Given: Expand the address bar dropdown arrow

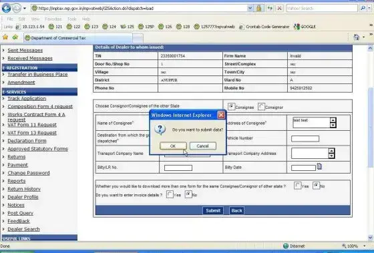Looking at the screenshot, I should point(250,9).
